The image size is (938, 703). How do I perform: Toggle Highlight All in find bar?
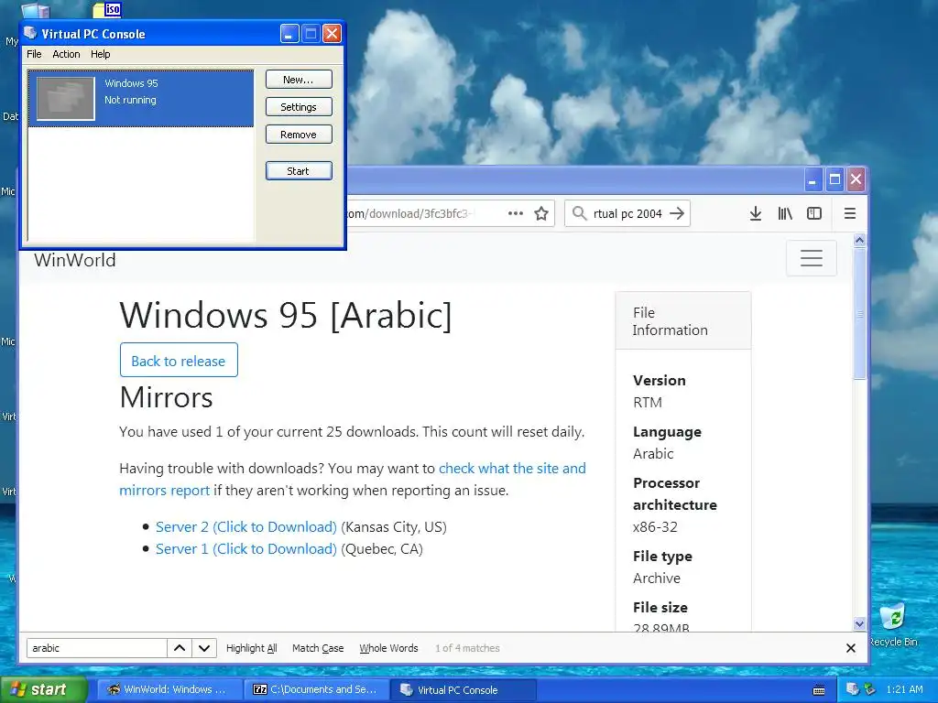(x=251, y=648)
